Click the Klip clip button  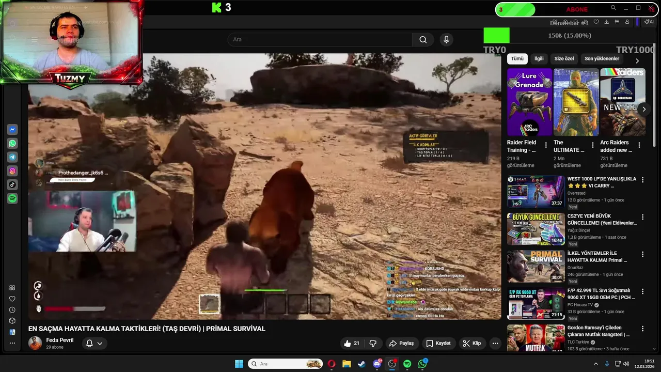[472, 343]
